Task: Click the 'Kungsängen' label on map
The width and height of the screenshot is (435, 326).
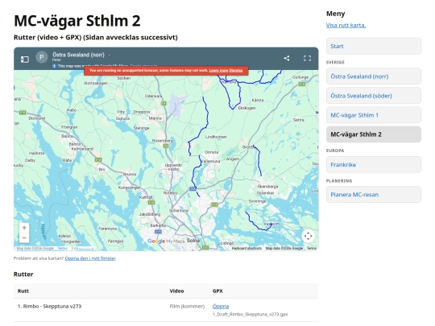Action: point(129,188)
